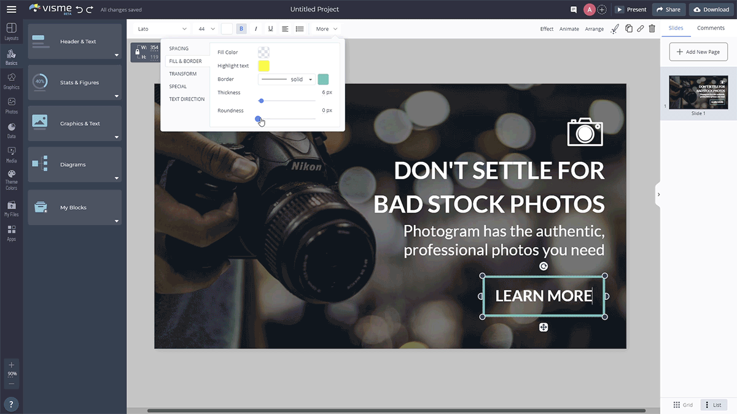The height and width of the screenshot is (414, 737).
Task: Open the border style 'solid' dropdown
Action: click(287, 79)
